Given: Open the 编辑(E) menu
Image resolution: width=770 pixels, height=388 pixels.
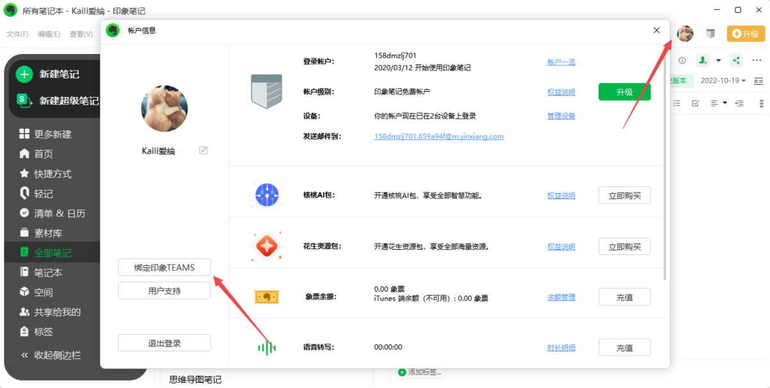Looking at the screenshot, I should 49,34.
